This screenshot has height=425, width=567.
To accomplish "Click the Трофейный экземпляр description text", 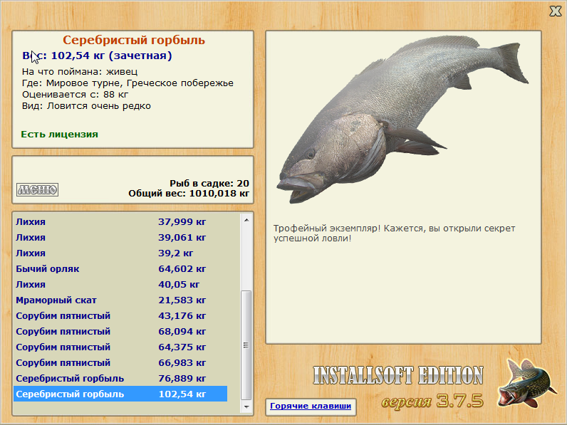I will pos(394,233).
